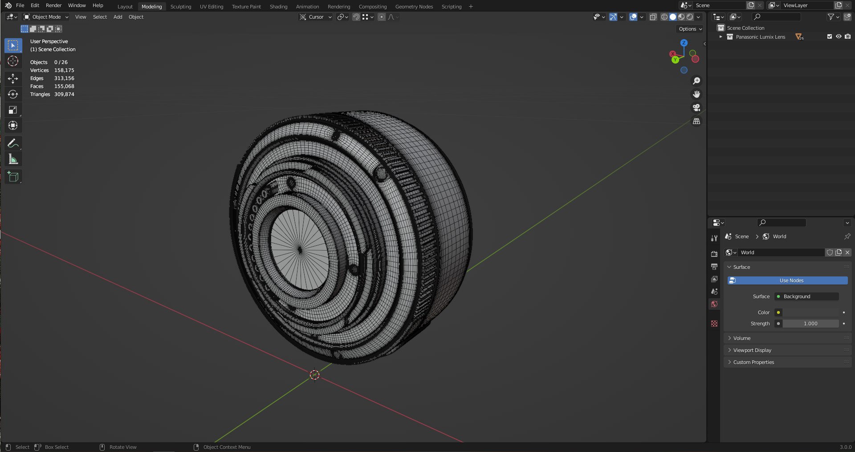
Task: Open Tool properties wrench icon
Action: tap(714, 238)
